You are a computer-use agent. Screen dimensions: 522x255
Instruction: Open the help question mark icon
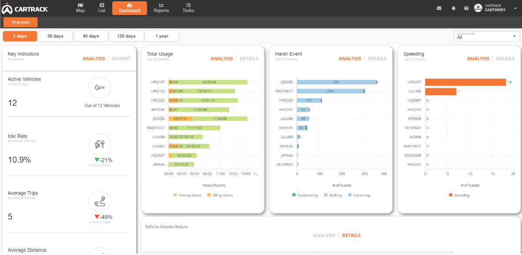(466, 8)
